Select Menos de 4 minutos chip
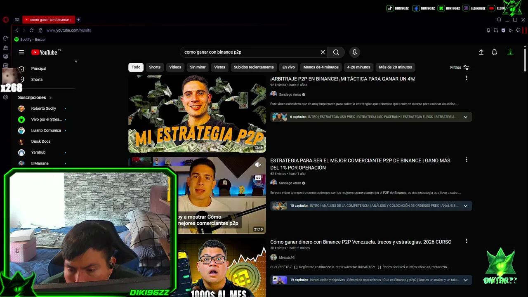 tap(321, 67)
